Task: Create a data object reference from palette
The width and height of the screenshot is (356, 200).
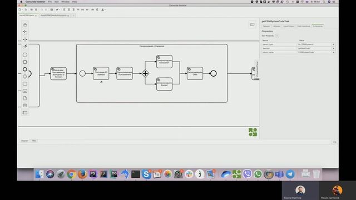Action: [x=25, y=98]
